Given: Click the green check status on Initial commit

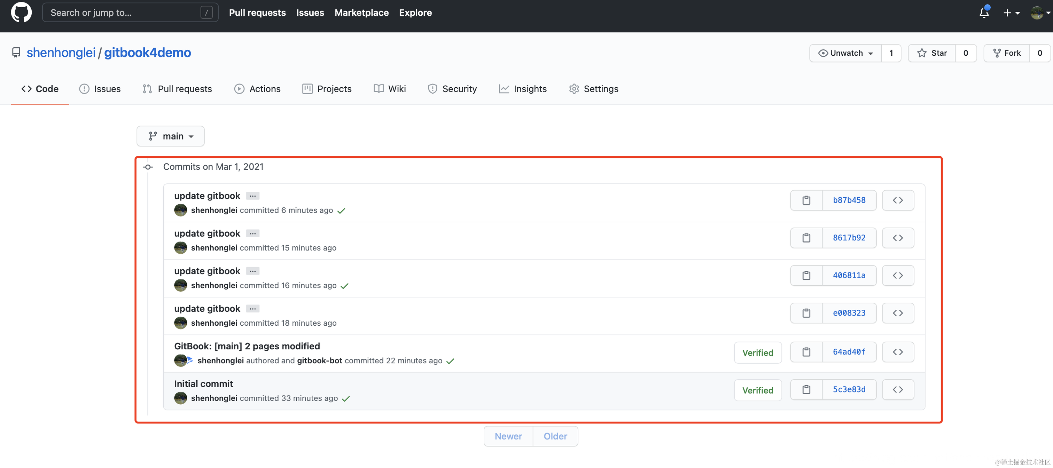Looking at the screenshot, I should (346, 398).
